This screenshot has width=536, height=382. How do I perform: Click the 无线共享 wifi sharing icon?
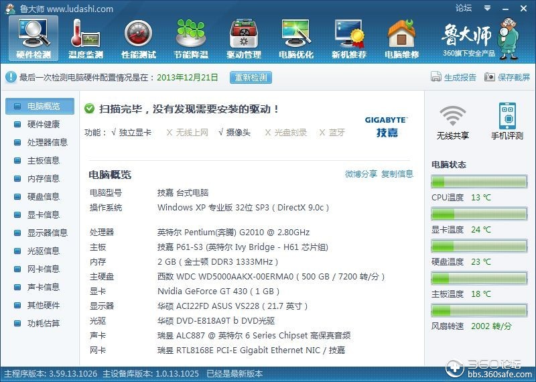point(453,115)
